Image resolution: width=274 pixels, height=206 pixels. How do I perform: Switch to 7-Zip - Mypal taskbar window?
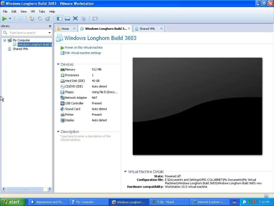[169, 202]
